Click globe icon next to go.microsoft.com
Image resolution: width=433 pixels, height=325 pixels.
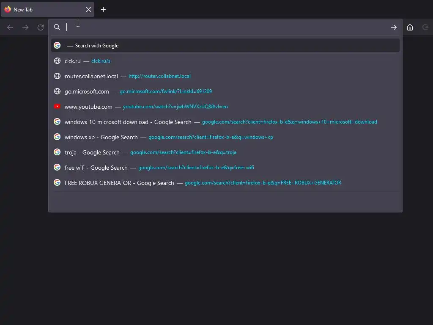coord(57,91)
